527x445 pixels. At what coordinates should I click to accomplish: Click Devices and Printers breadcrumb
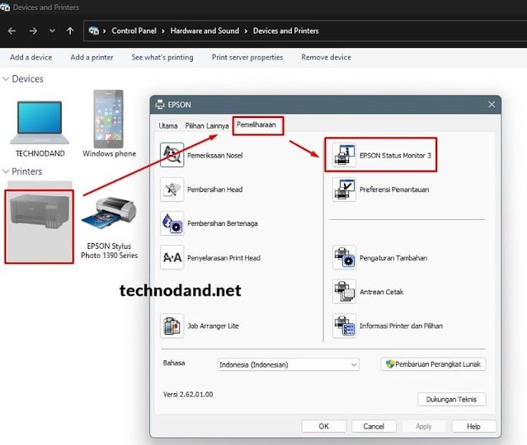coord(286,30)
